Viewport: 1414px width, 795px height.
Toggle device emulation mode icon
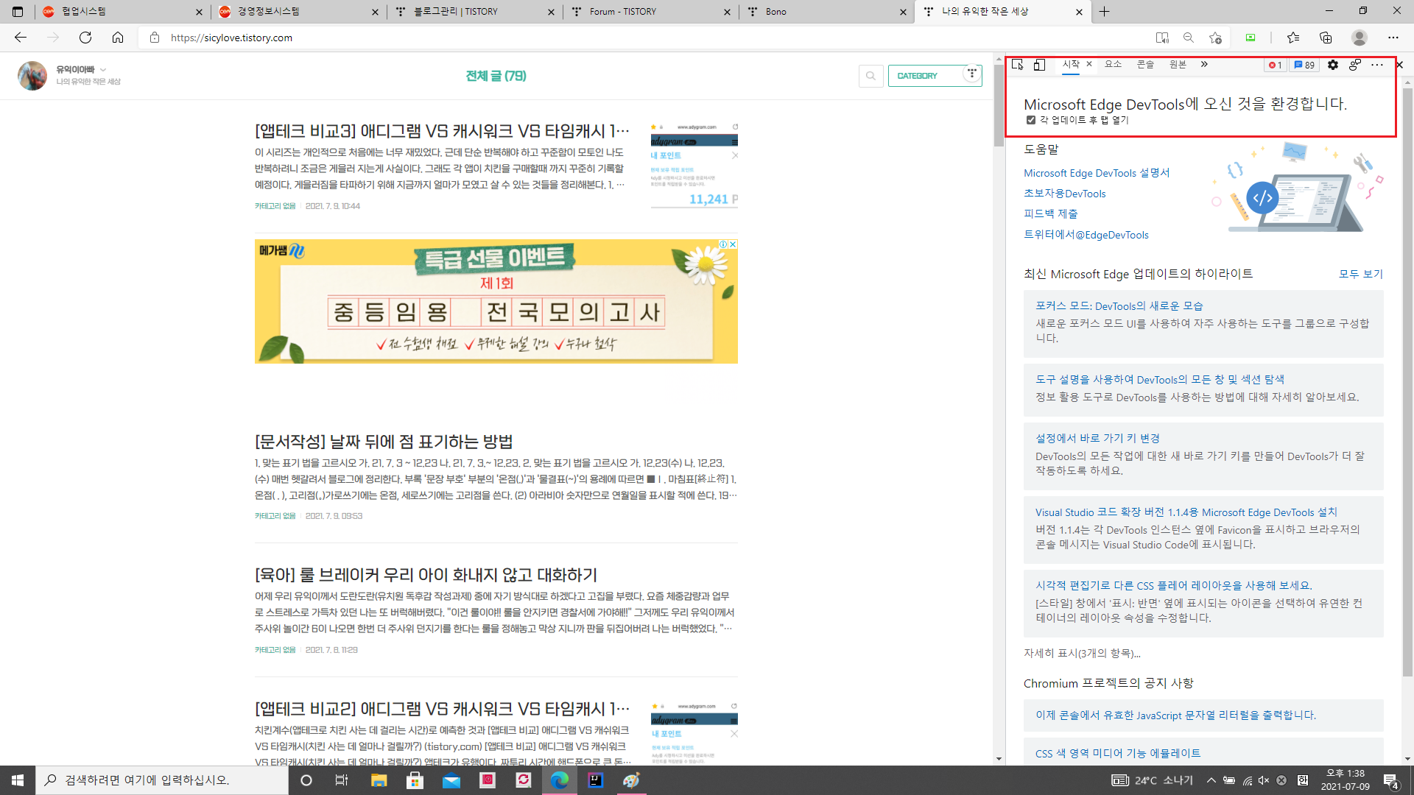click(x=1039, y=65)
